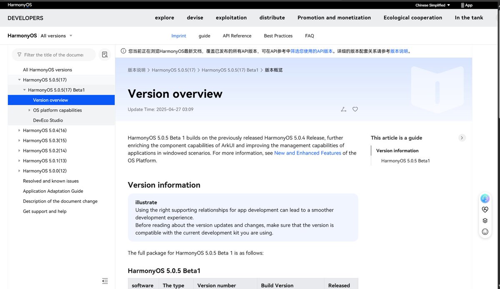The height and width of the screenshot is (289, 500).
Task: Select Version overview in the sidebar
Action: coord(61,100)
